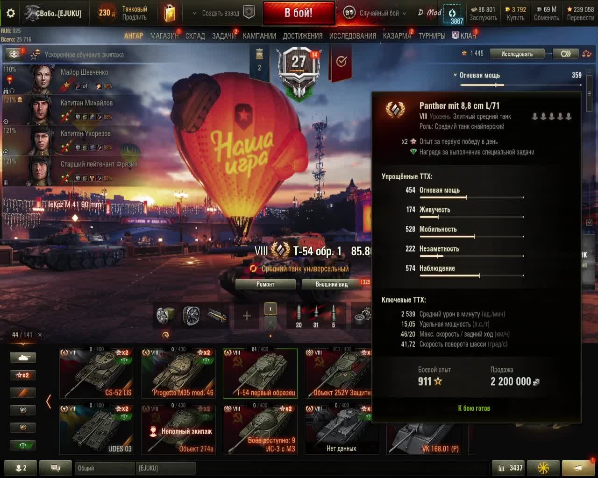598x478 pixels.
Task: Open the contacts list icon
Action: [x=21, y=468]
